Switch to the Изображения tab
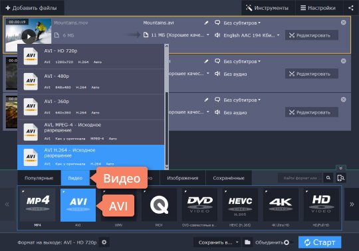This screenshot has height=251, width=359. (x=183, y=178)
